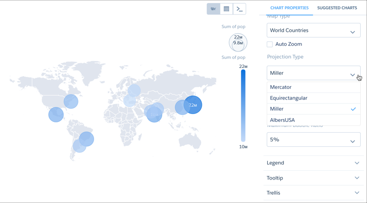Image resolution: width=367 pixels, height=203 pixels.
Task: Click the bubble over eastern United States
Action: point(71,102)
